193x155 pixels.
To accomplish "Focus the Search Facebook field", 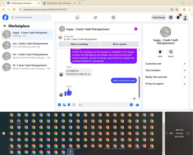I will click(31, 17).
